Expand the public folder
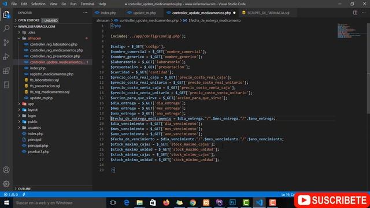This screenshot has height=208, width=370. tap(32, 122)
